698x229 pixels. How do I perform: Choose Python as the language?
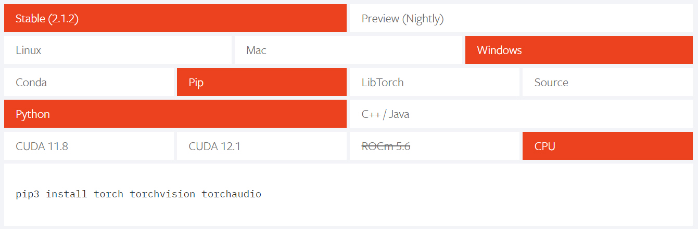pyautogui.click(x=175, y=114)
